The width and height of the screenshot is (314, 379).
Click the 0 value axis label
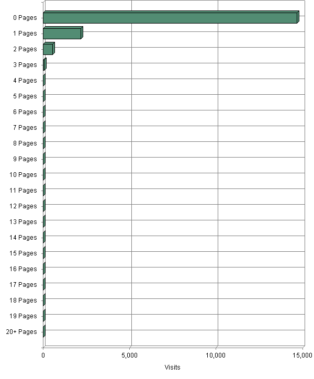tap(43, 355)
